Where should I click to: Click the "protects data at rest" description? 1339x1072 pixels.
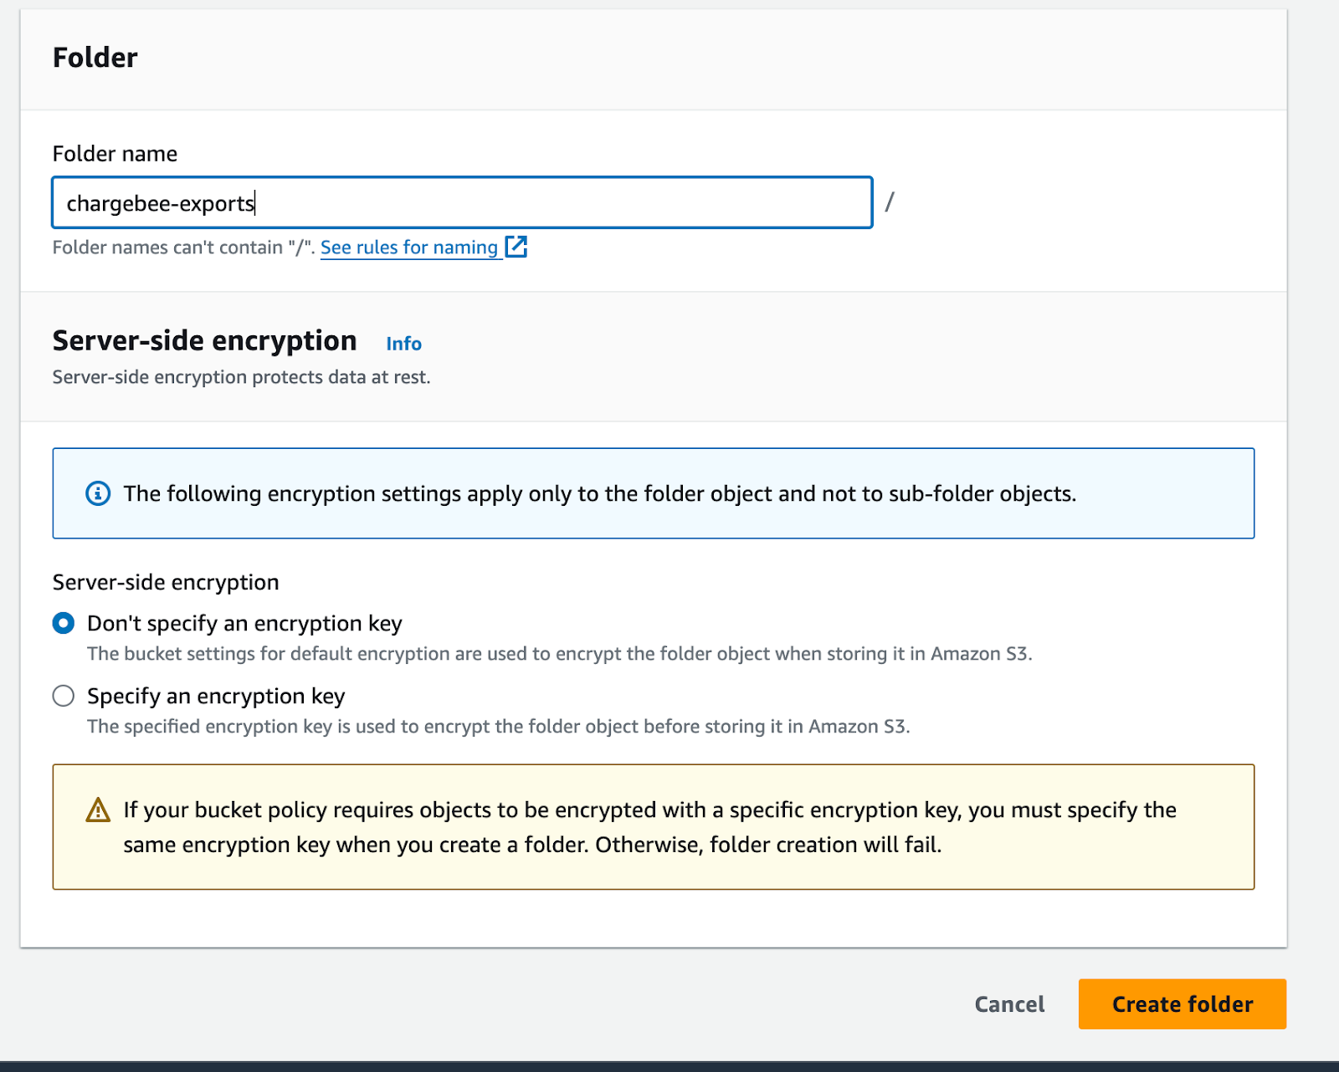point(241,377)
